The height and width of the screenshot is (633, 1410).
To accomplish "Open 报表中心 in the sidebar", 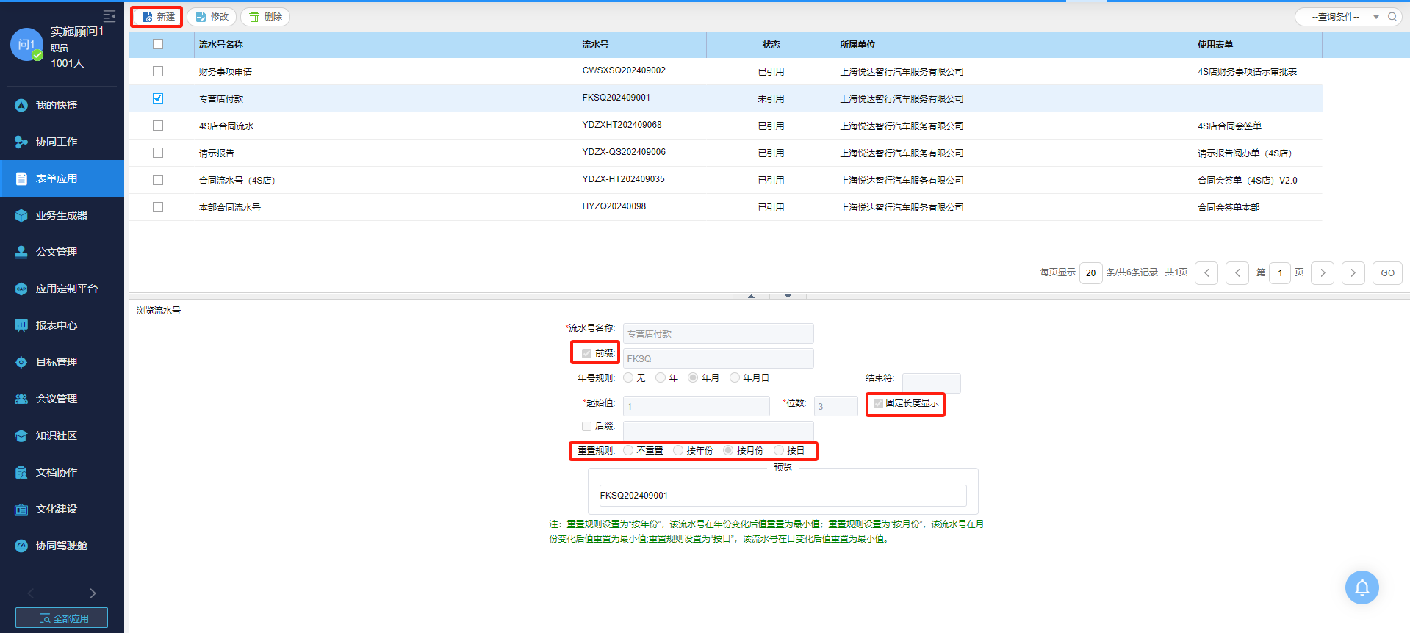I will 57,325.
